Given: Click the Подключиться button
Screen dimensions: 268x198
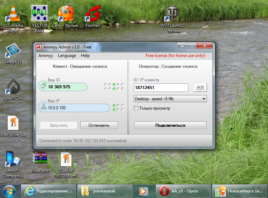Looking at the screenshot, I should point(170,125).
